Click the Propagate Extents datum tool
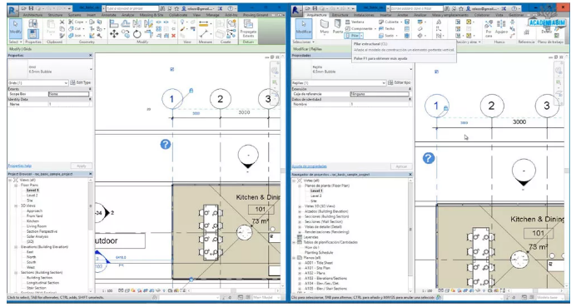 248,28
